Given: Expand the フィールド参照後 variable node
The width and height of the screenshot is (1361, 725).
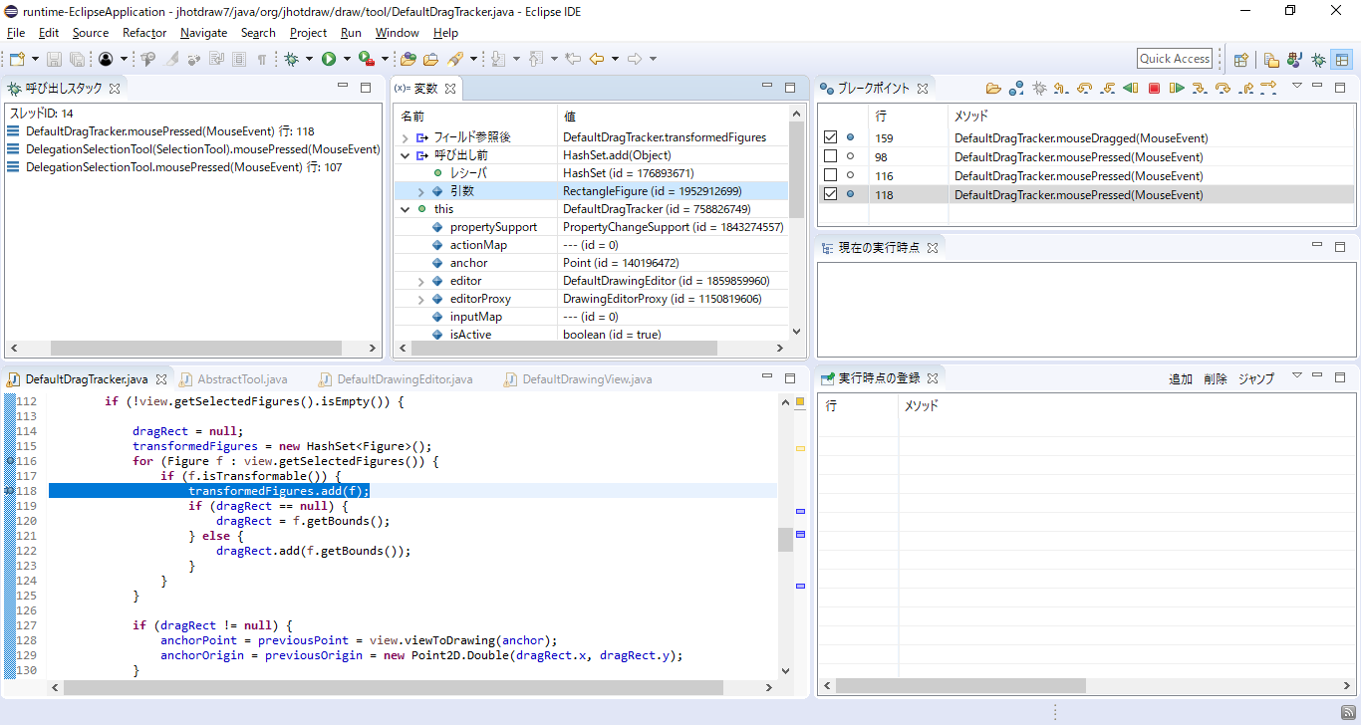Looking at the screenshot, I should pyautogui.click(x=405, y=137).
